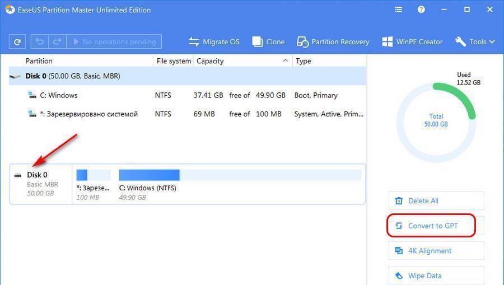Select Disk 0 row in partition list
Image resolution: width=504 pixels, height=285 pixels.
click(73, 76)
